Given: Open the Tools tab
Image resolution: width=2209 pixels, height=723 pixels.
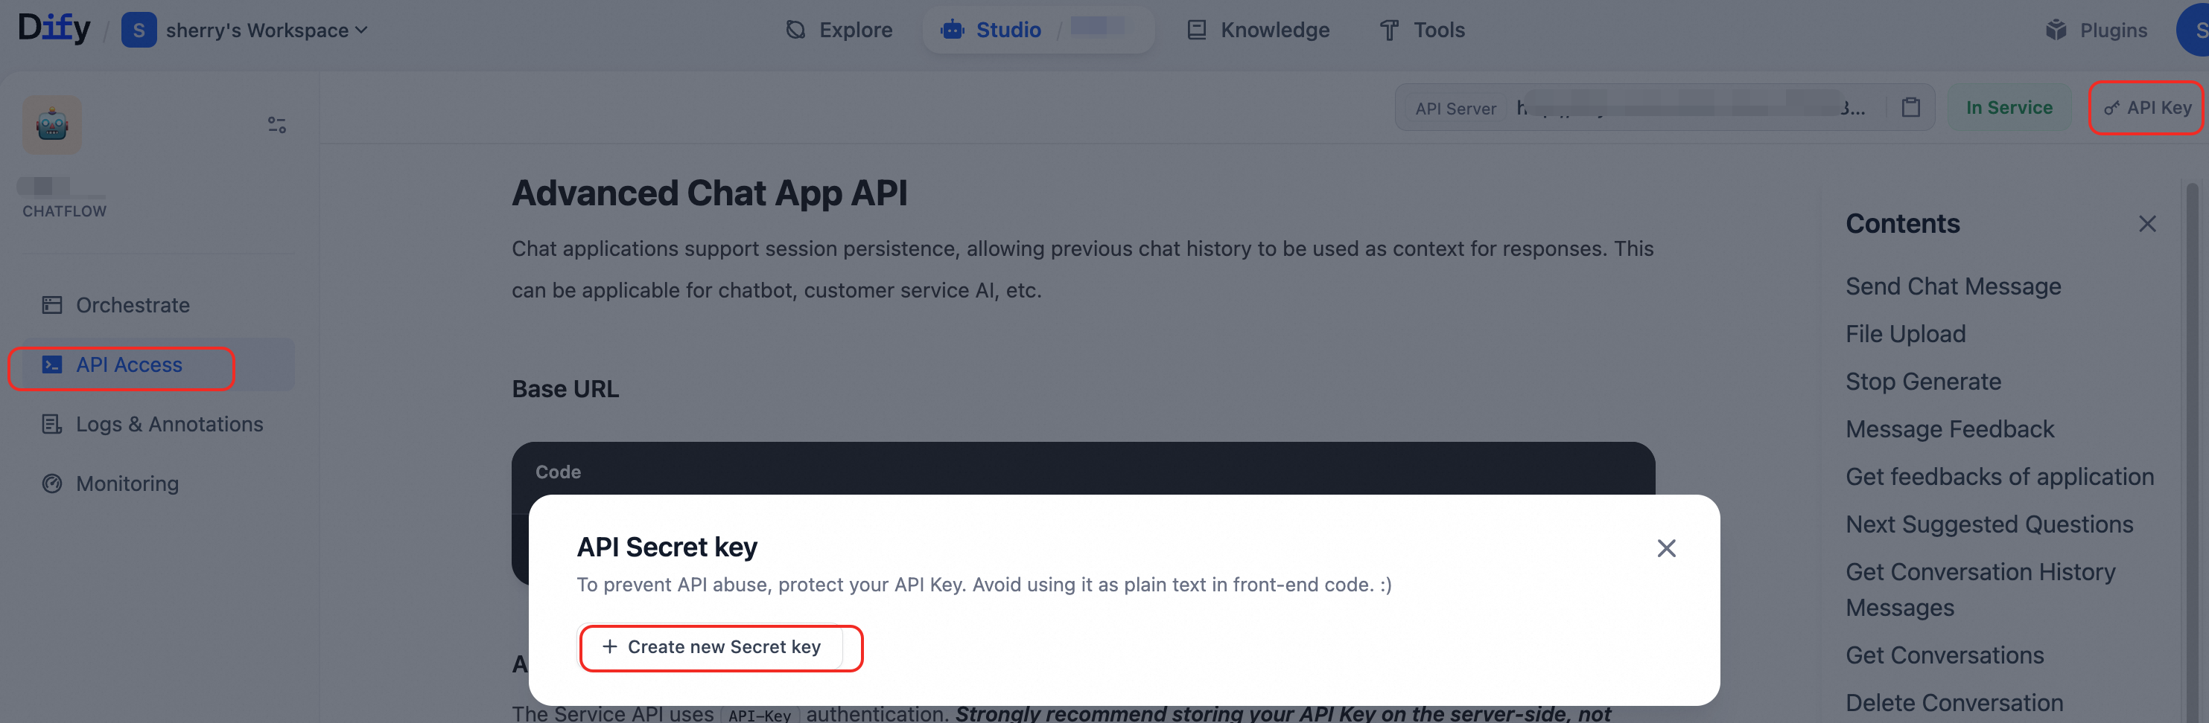Looking at the screenshot, I should pyautogui.click(x=1422, y=30).
